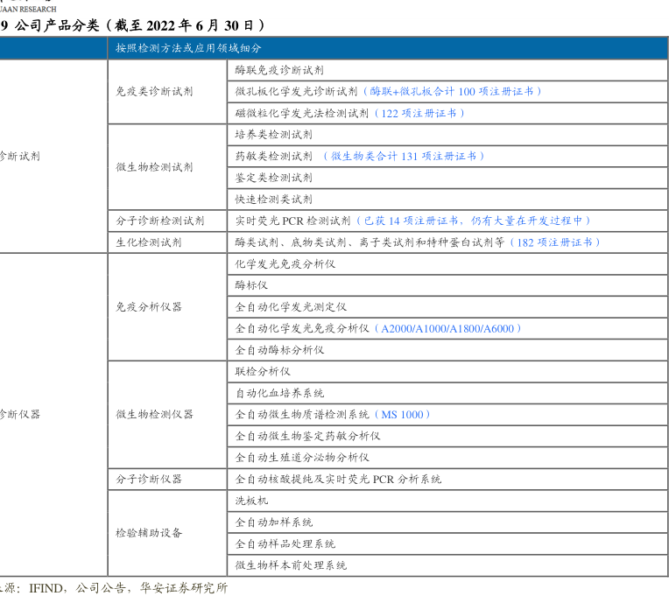Select the 微生物检测试剂 category cell
Image resolution: width=669 pixels, height=610 pixels.
point(167,167)
